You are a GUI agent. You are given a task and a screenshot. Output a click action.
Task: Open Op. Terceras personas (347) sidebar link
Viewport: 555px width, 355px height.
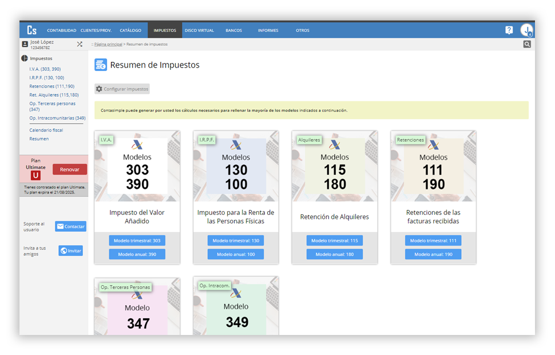click(x=53, y=107)
